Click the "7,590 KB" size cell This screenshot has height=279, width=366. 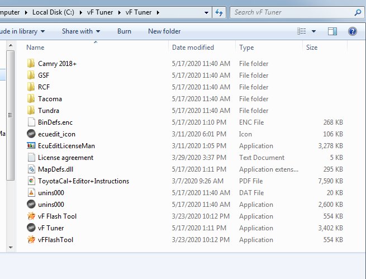[x=331, y=181]
